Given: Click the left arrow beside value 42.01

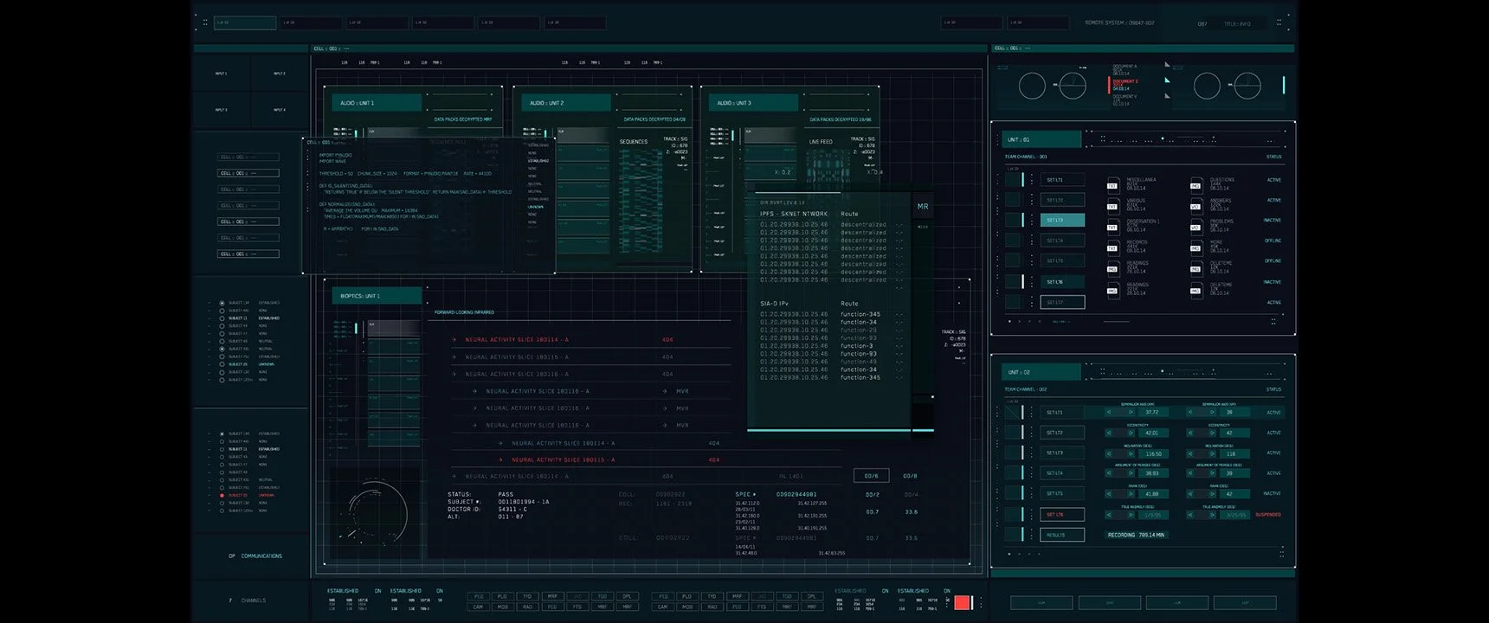Looking at the screenshot, I should [x=1109, y=433].
